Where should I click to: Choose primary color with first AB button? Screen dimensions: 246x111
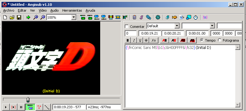(165, 40)
